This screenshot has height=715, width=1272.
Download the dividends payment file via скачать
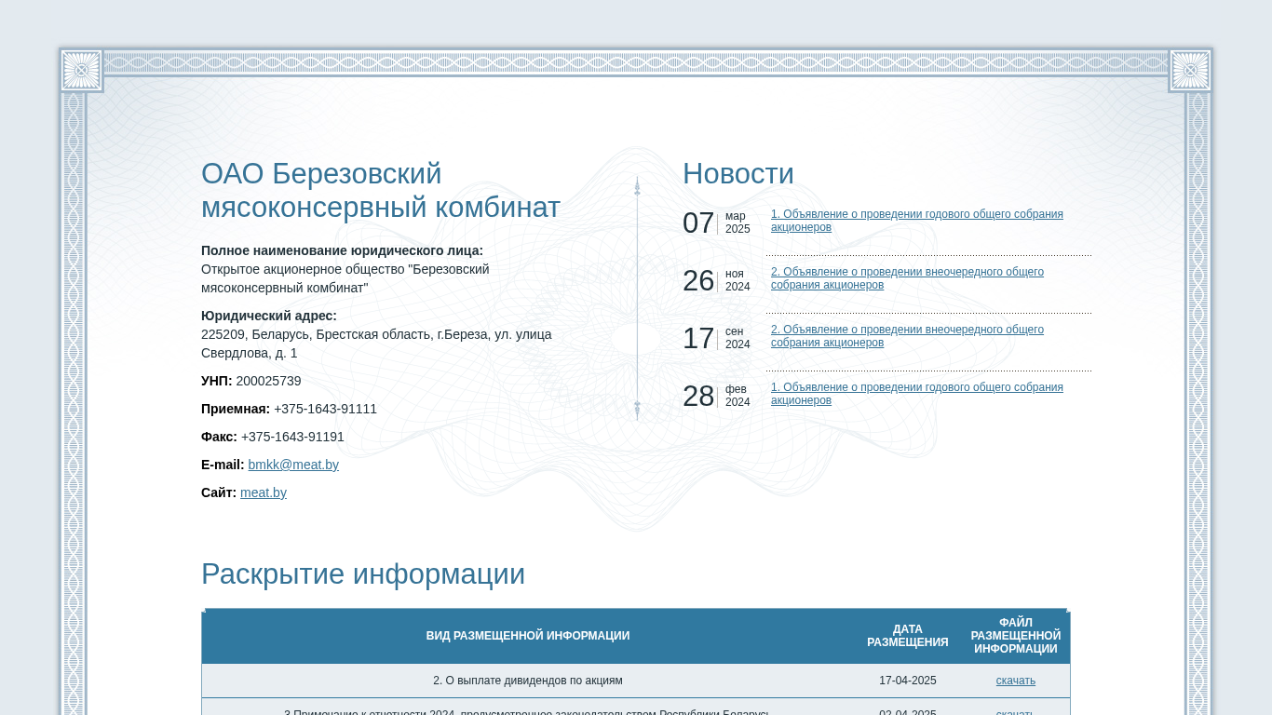(1015, 681)
